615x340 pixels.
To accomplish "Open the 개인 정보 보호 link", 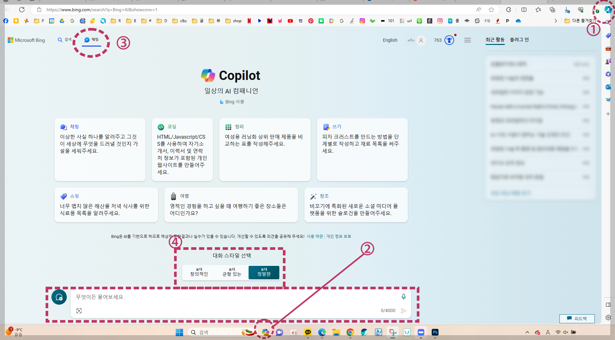I will (x=339, y=236).
